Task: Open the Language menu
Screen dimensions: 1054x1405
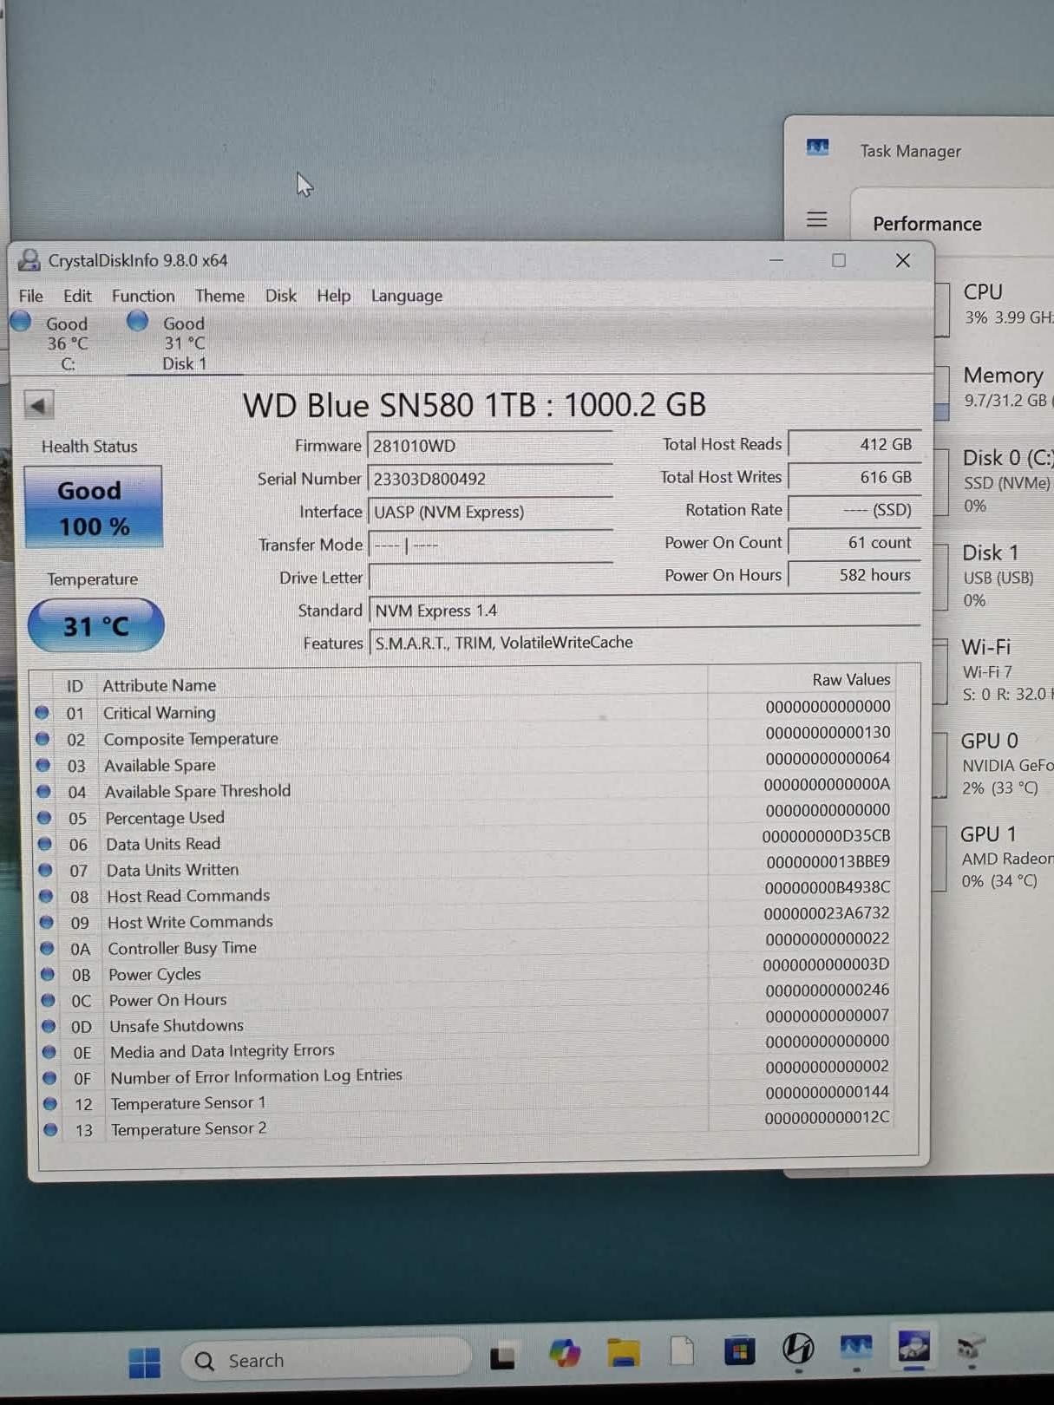Action: click(407, 296)
